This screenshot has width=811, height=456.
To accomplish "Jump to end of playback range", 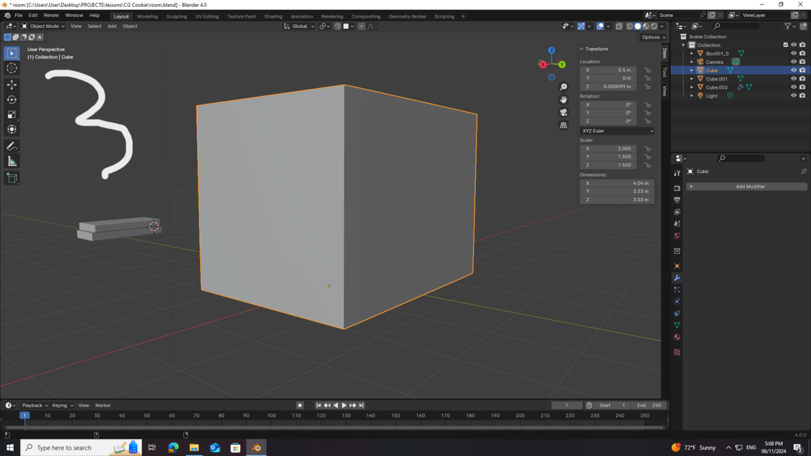I will pos(361,405).
